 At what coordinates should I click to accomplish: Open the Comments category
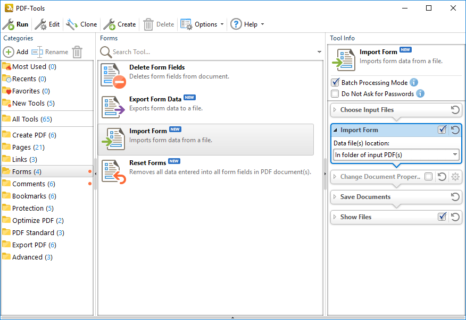[47, 184]
